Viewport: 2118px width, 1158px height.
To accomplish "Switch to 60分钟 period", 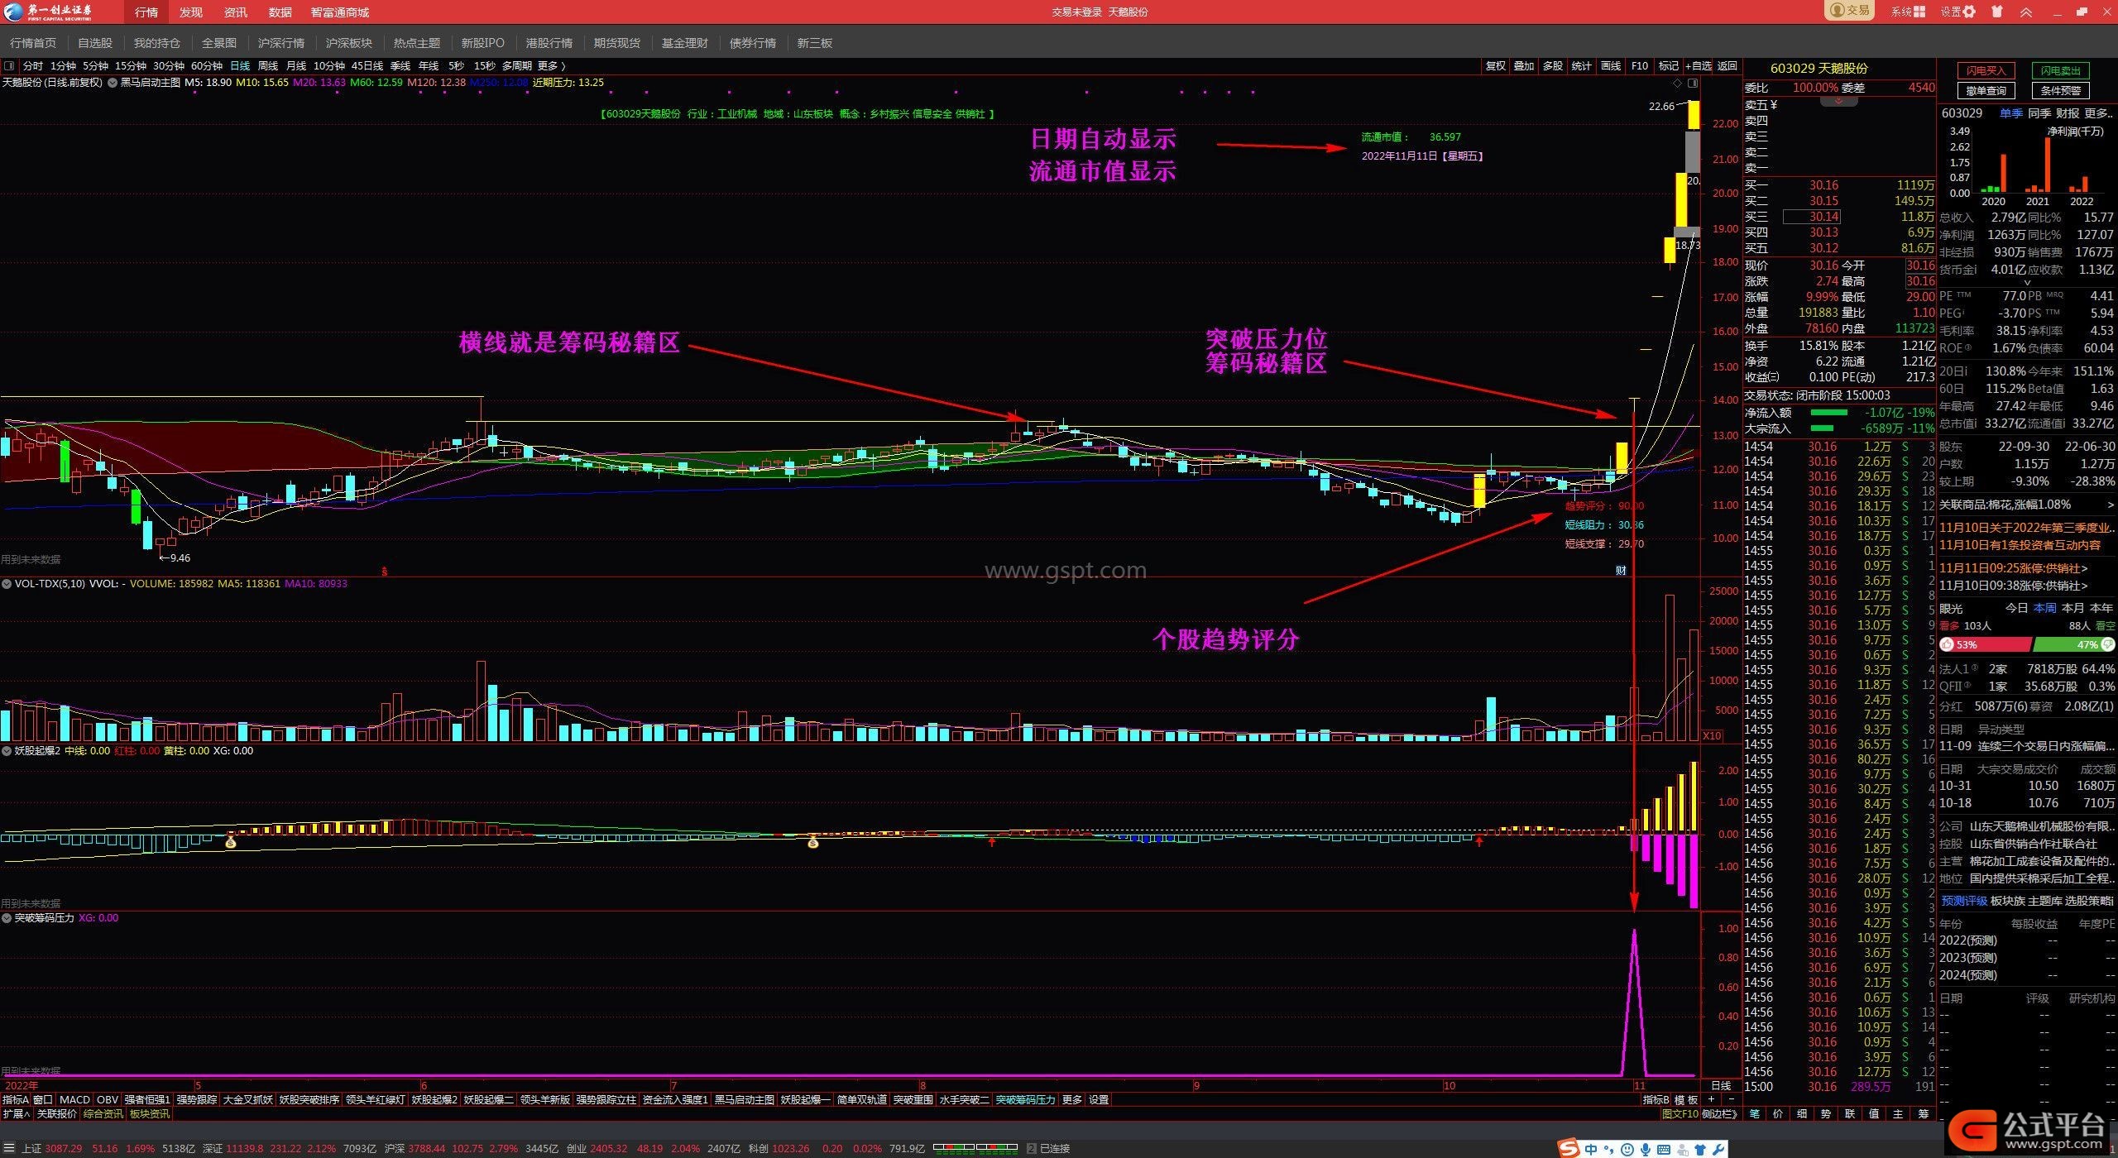I will click(x=207, y=65).
